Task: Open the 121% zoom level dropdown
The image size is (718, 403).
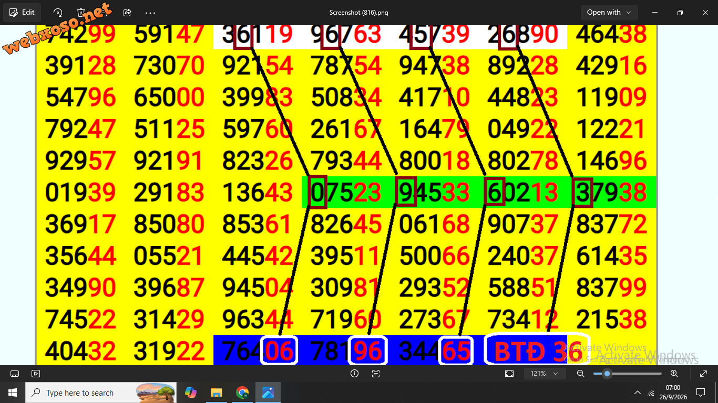Action: (545, 374)
